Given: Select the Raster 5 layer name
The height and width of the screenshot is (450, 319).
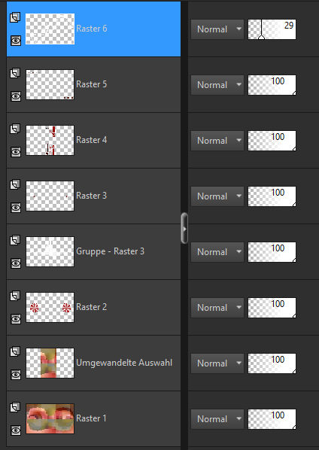Looking at the screenshot, I should pos(92,84).
